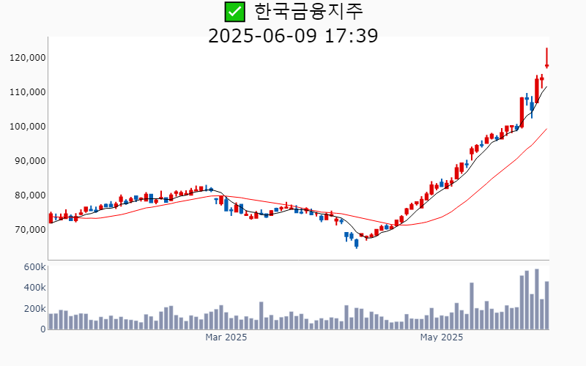Click the tallest volume bar near 600k
Viewport: 586px width, 366px height.
pos(537,299)
